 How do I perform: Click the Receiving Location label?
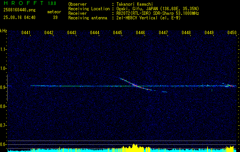coord(89,9)
